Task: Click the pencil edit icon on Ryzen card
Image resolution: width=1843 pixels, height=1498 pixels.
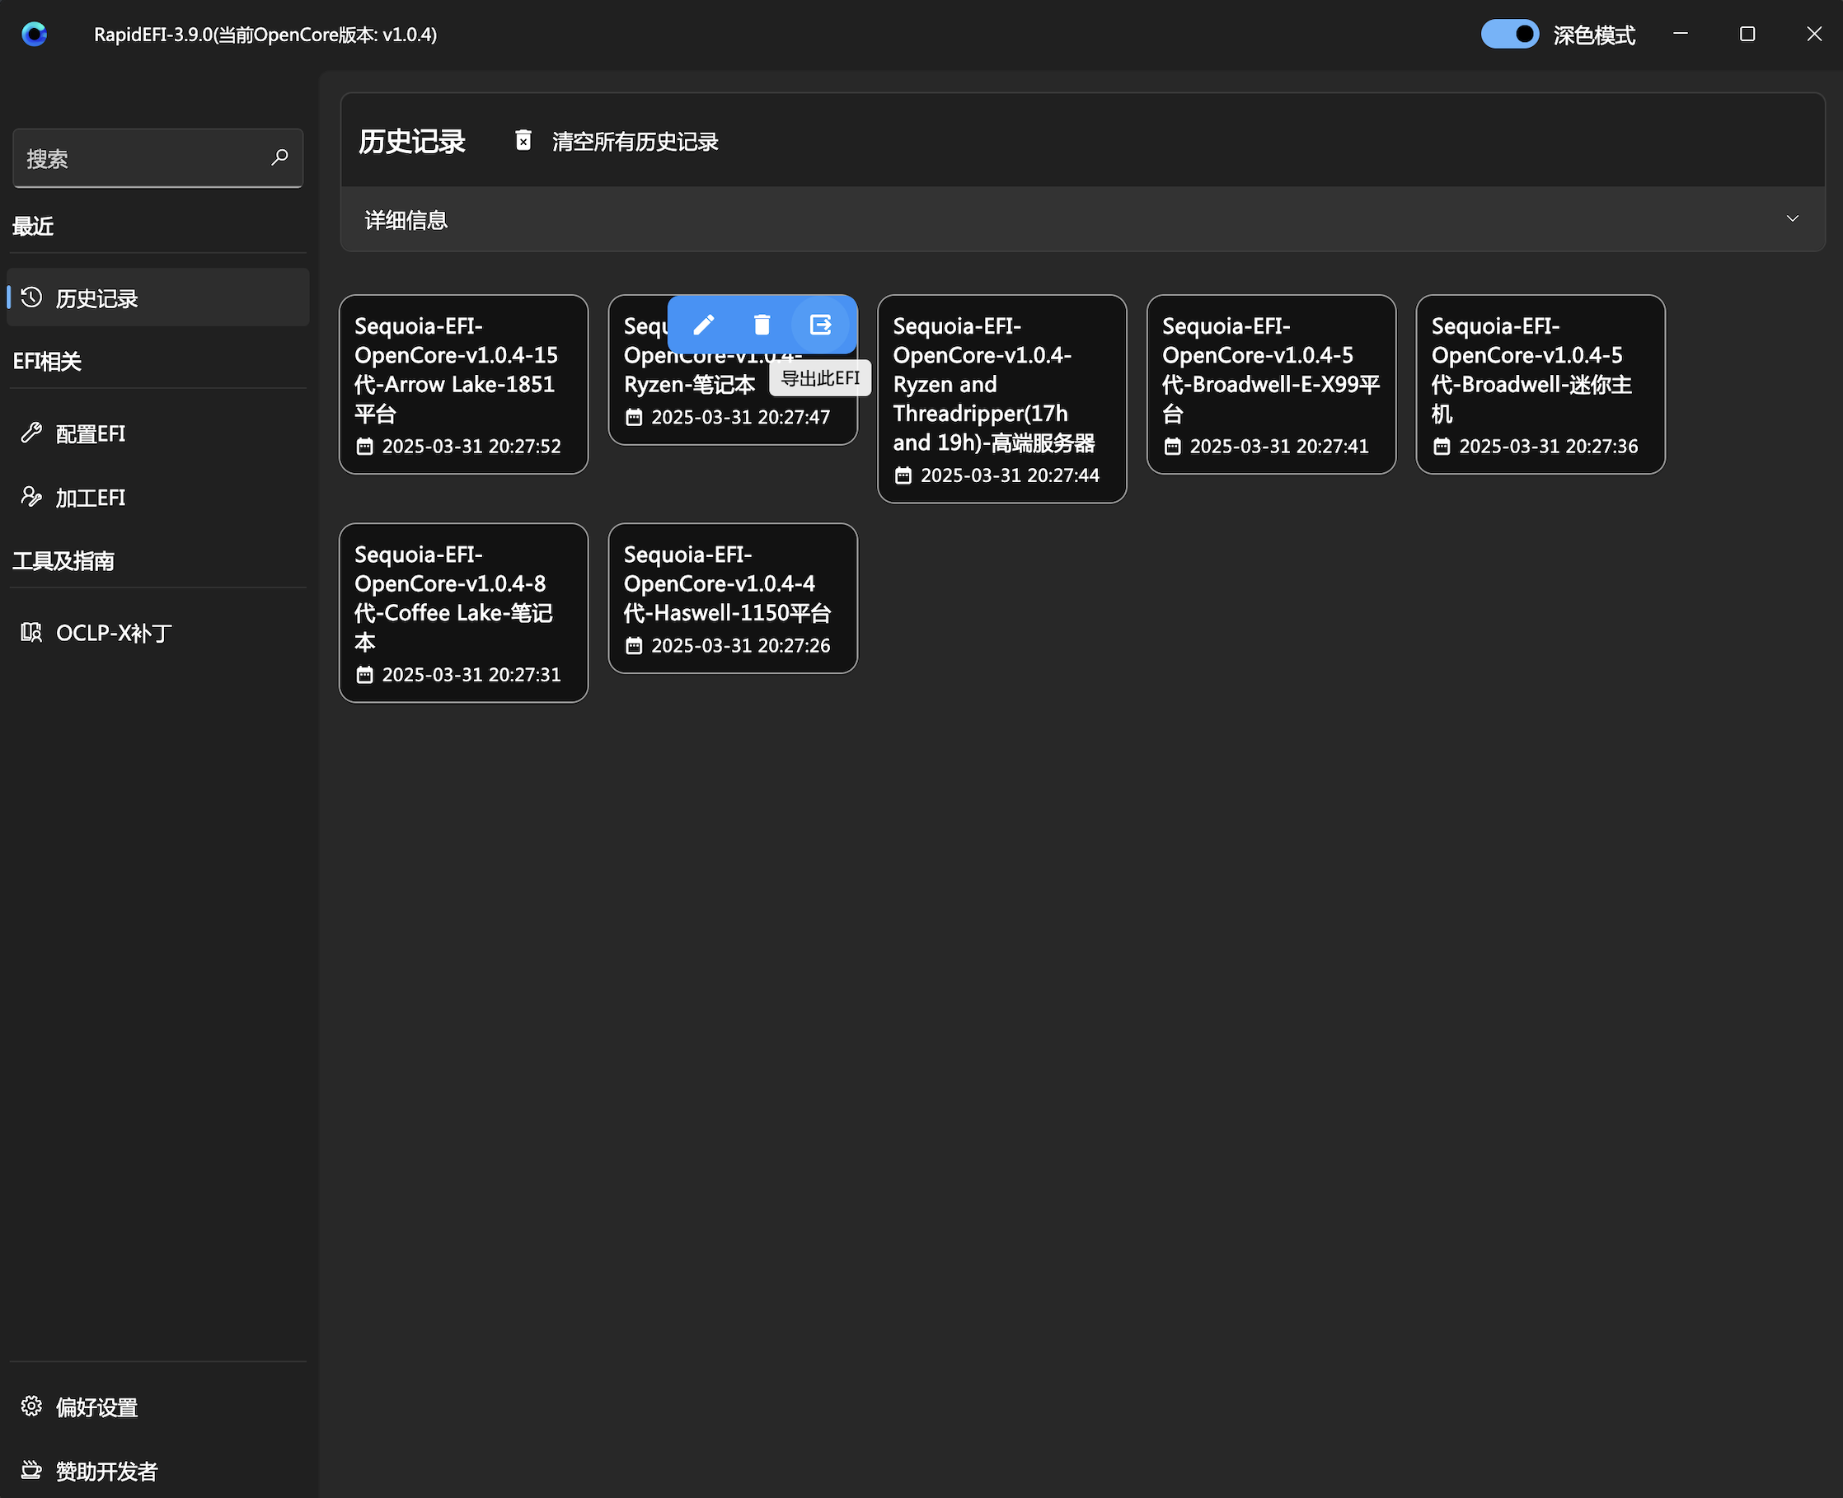Action: (x=704, y=325)
